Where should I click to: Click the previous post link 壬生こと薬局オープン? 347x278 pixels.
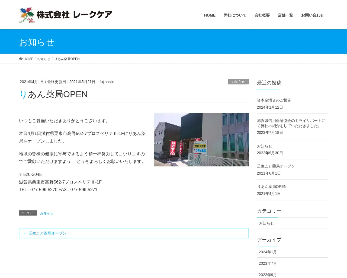(47, 233)
